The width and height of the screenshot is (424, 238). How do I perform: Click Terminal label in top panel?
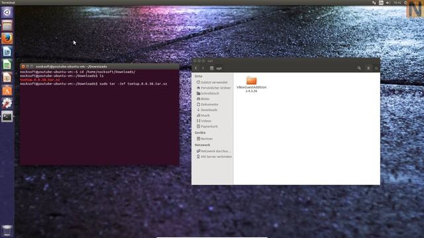8,3
